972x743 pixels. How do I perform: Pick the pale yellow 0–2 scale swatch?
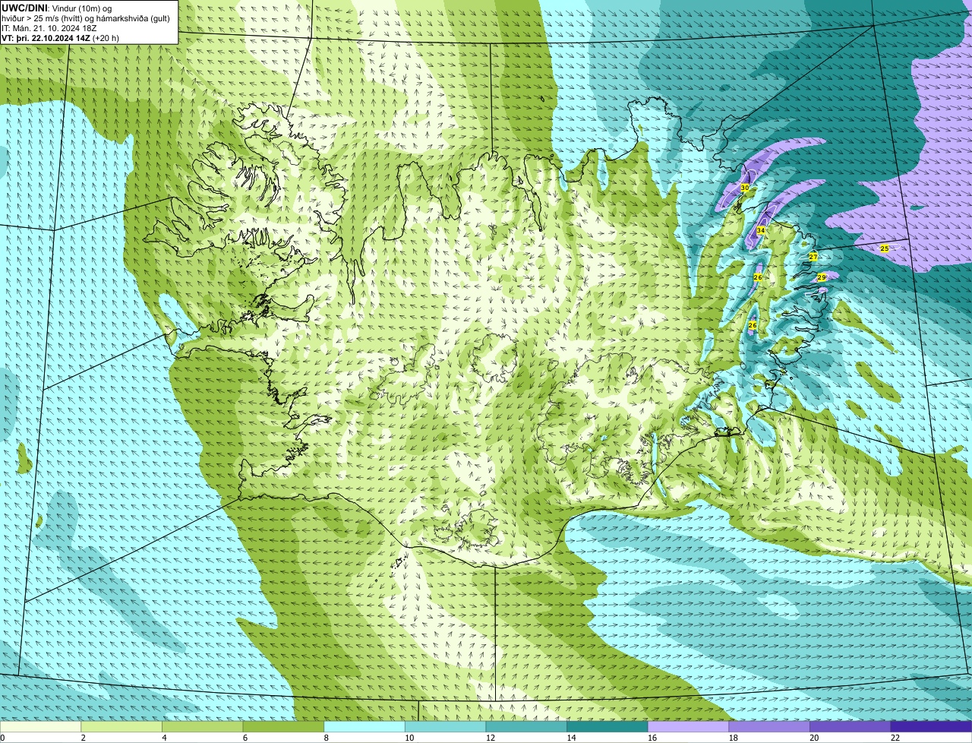40,726
